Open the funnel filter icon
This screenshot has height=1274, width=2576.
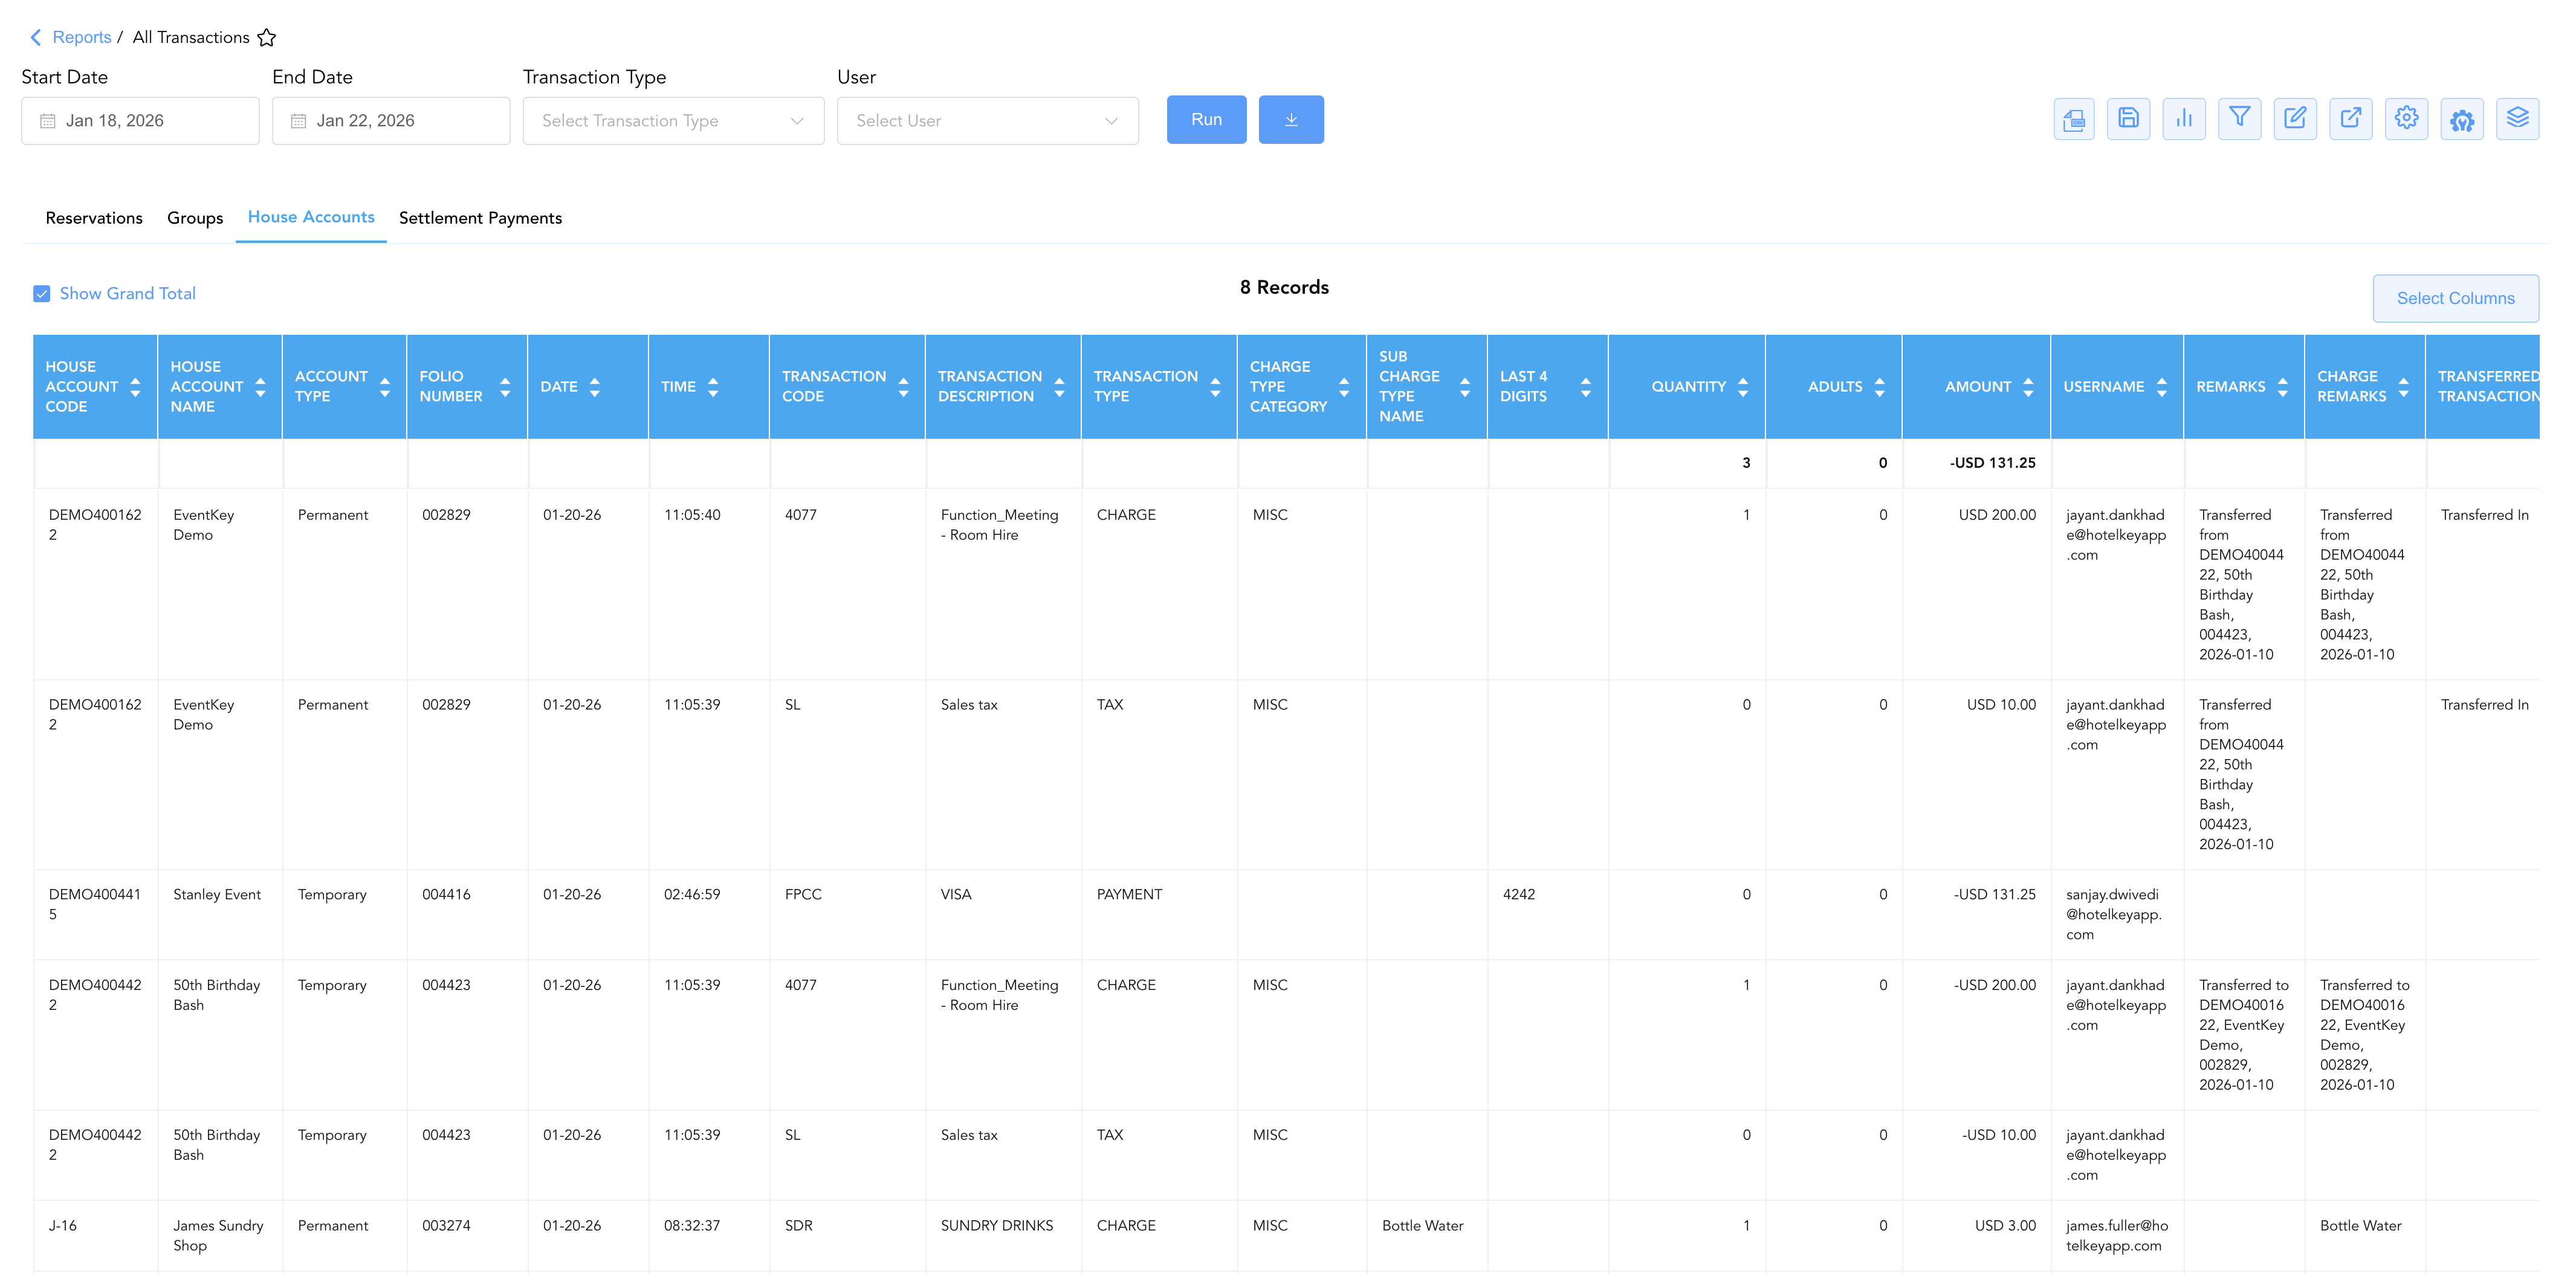click(x=2240, y=120)
